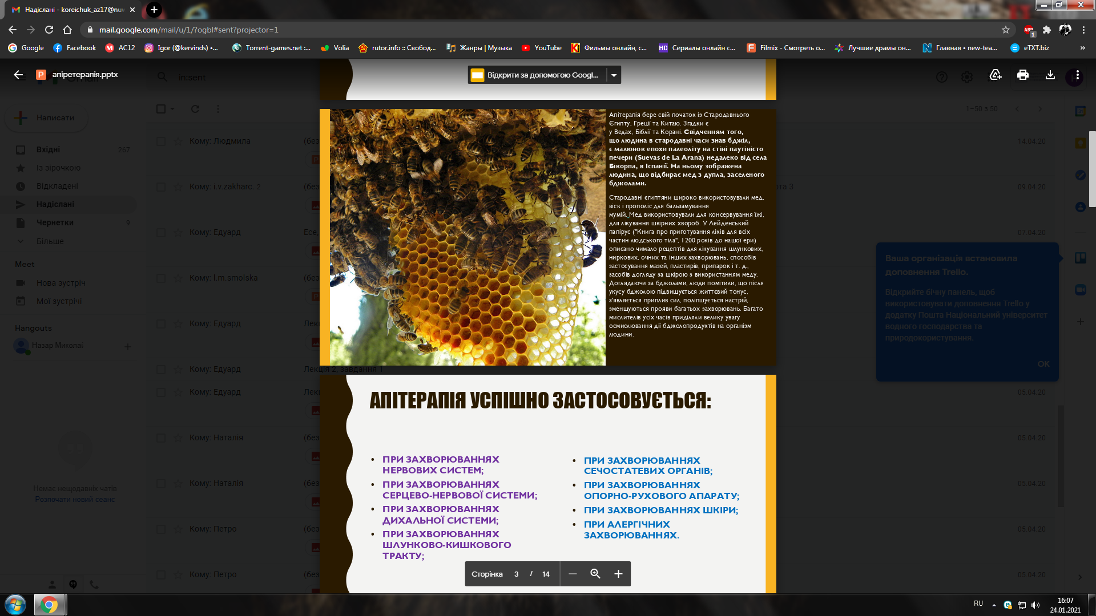Open AdBlock extension icon
The image size is (1096, 616).
(1029, 30)
